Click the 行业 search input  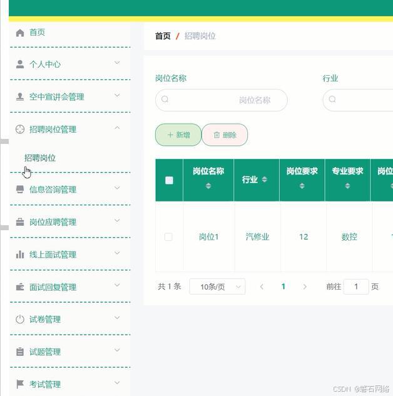click(x=358, y=100)
